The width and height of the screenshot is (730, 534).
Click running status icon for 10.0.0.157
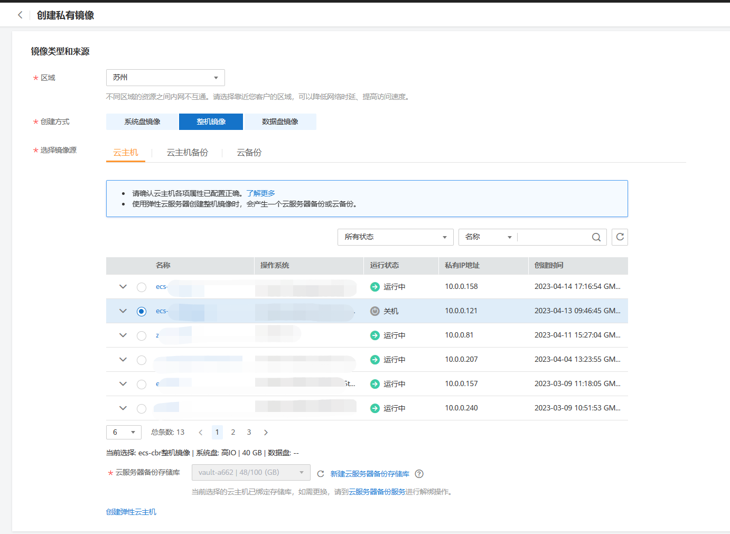(375, 384)
